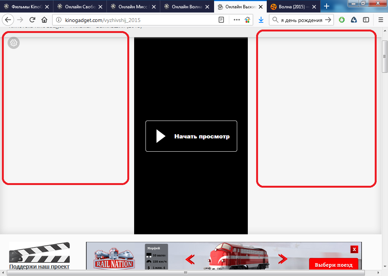The width and height of the screenshot is (388, 276).
Task: Click the forward navigation arrow
Action: point(20,20)
